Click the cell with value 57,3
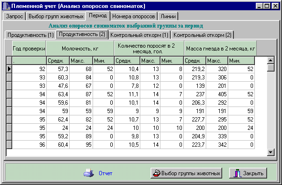282x185 pixels. pyautogui.click(x=58, y=69)
